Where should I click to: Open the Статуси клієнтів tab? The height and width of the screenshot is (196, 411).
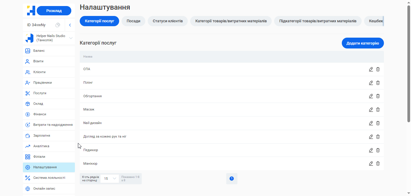pos(168,21)
